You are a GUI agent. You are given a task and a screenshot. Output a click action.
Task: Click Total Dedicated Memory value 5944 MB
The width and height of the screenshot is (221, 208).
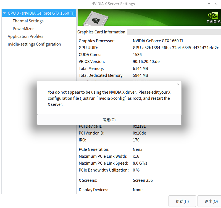point(140,75)
